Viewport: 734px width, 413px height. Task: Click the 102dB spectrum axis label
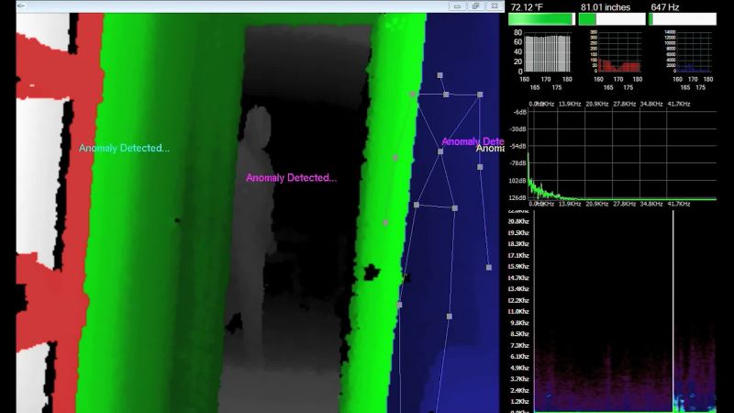[x=517, y=181]
